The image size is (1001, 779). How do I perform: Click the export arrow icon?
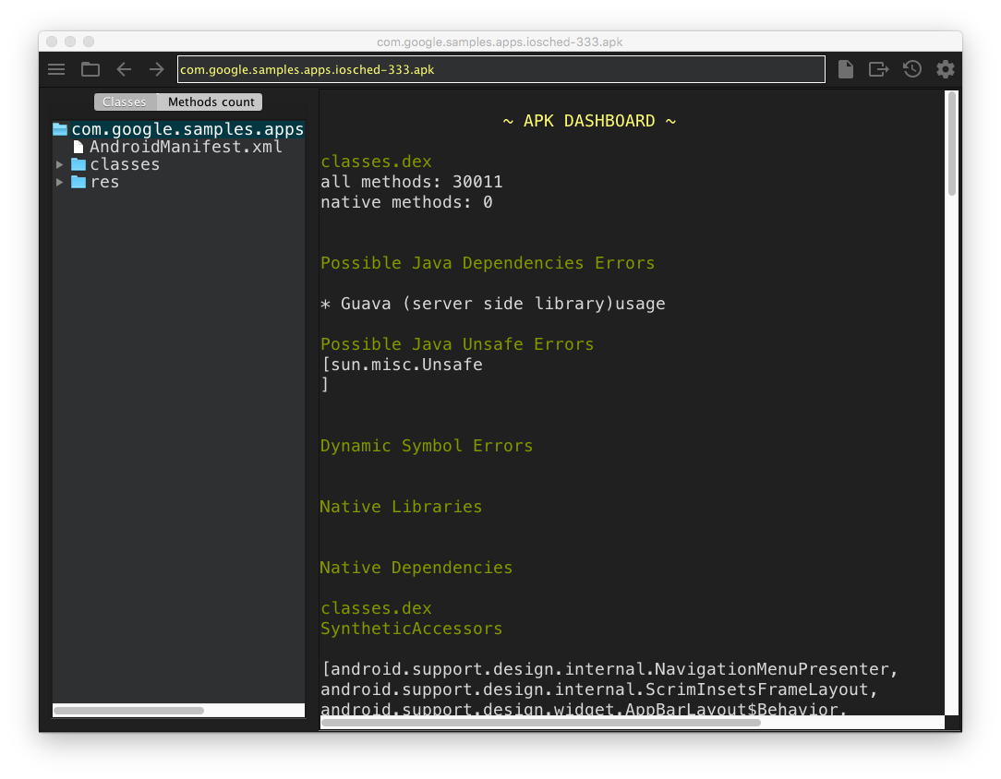pos(878,69)
